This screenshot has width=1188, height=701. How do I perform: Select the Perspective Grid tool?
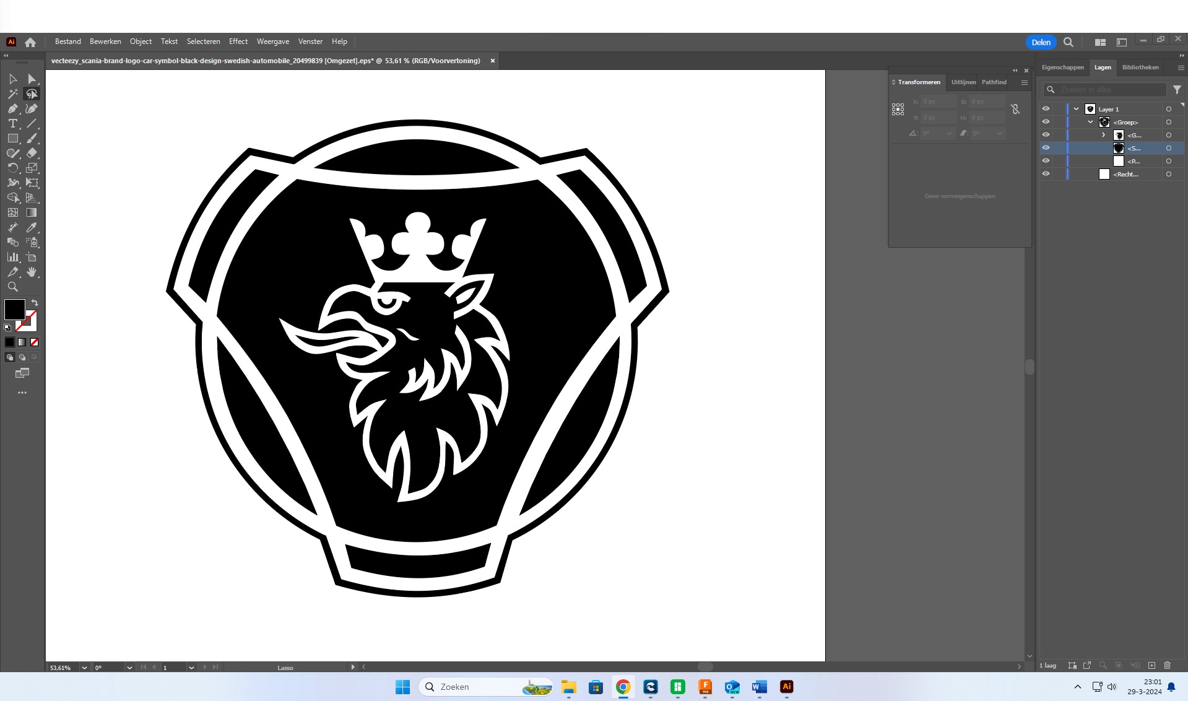pos(32,198)
